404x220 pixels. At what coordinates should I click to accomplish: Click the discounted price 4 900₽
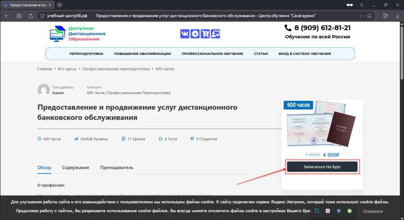(331, 155)
